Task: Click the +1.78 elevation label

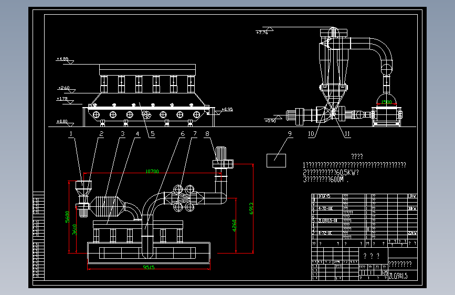Action: [62, 99]
